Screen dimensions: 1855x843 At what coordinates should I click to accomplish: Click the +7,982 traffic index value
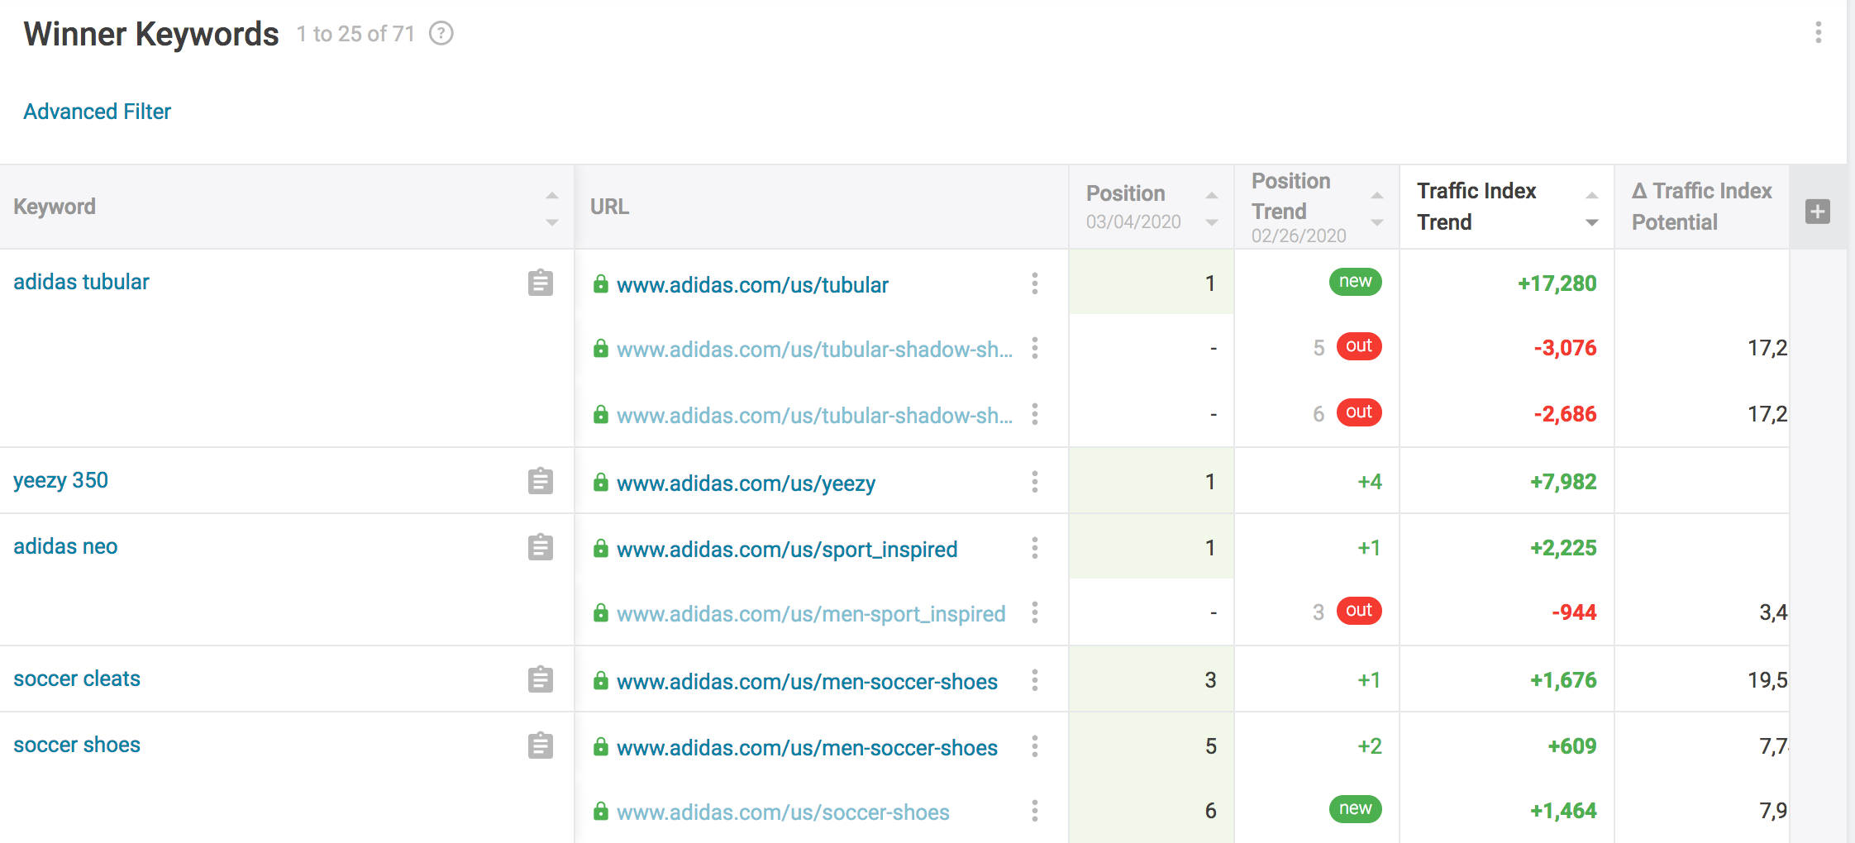(1562, 482)
